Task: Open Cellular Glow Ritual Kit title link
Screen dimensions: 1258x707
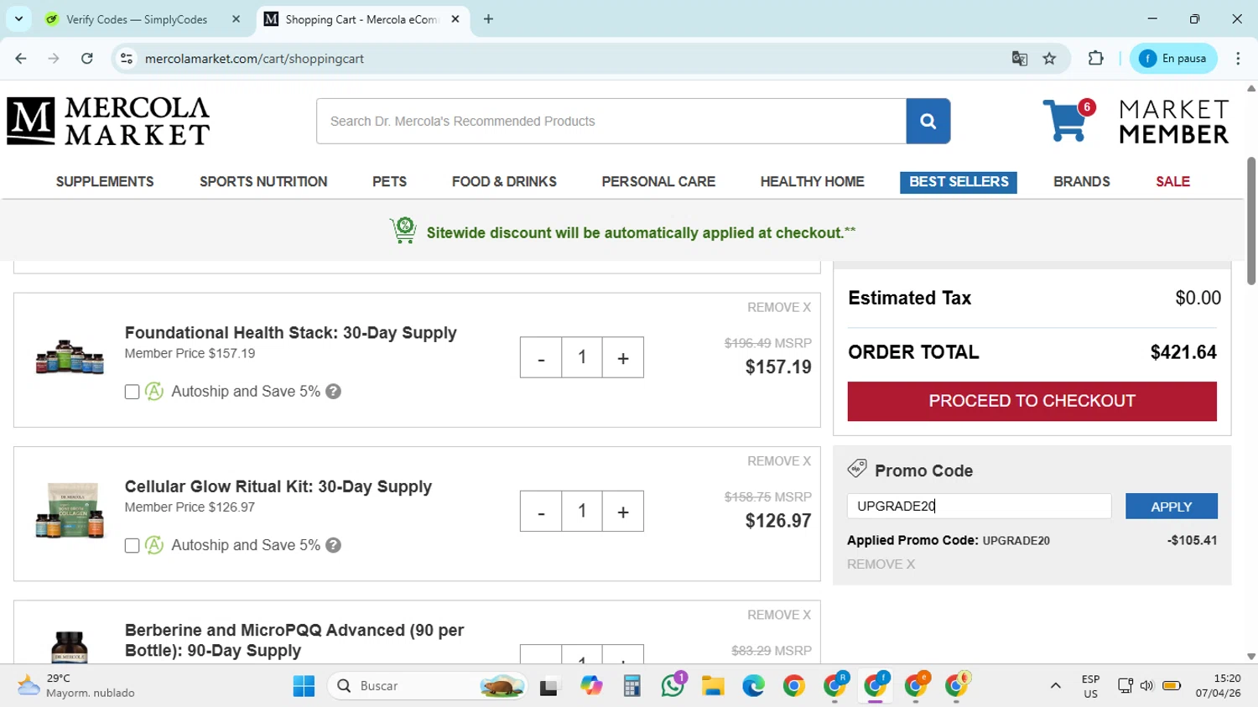Action: point(278,486)
